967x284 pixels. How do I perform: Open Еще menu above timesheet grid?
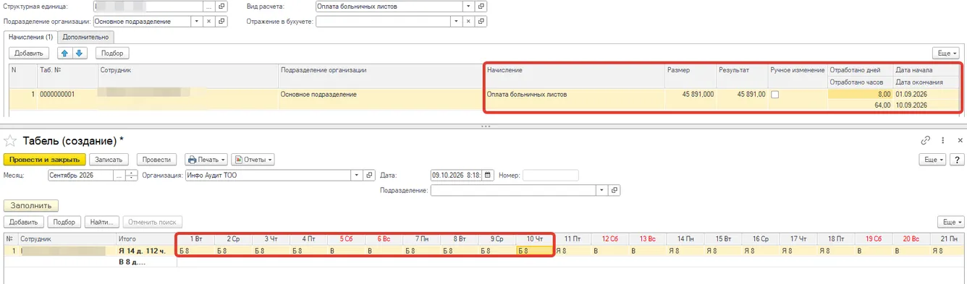coord(950,222)
